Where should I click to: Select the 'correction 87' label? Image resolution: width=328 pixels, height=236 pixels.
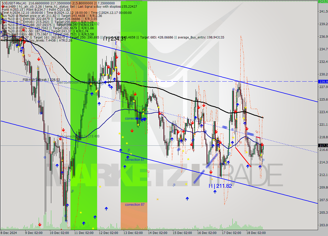[135, 204]
